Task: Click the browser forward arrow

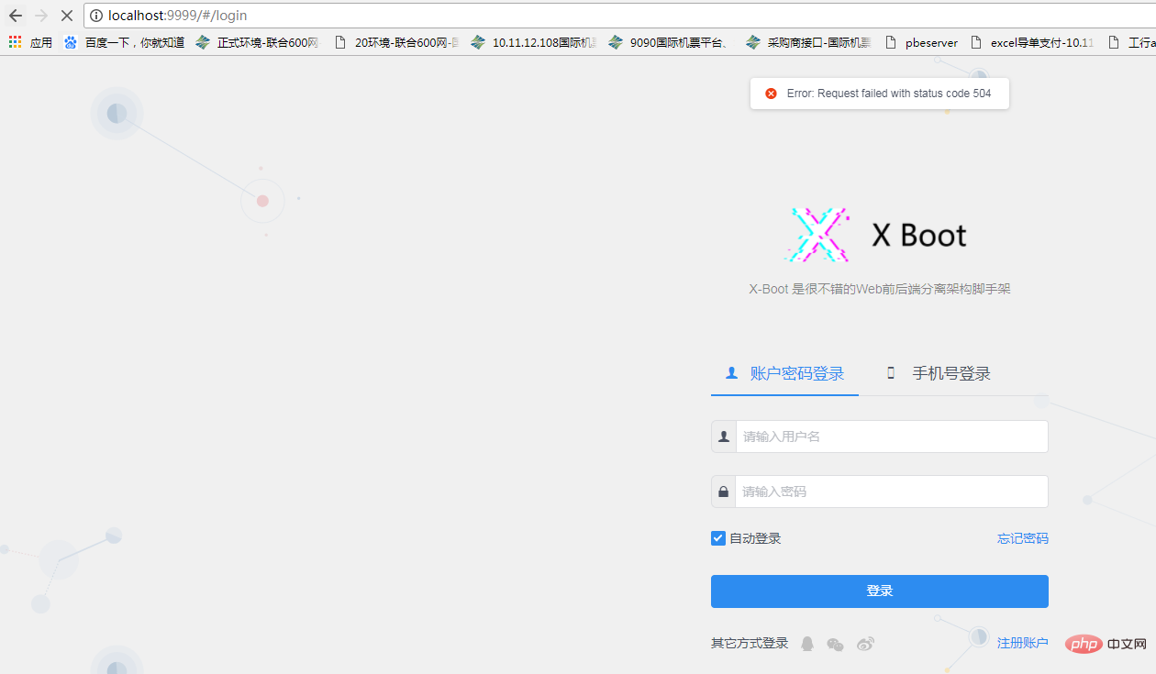Action: click(41, 16)
